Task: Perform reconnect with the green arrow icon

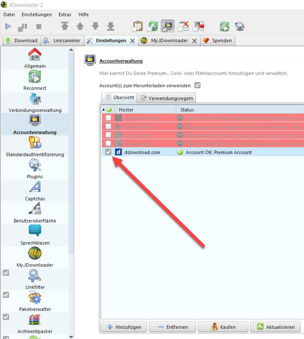Action: tap(225, 27)
